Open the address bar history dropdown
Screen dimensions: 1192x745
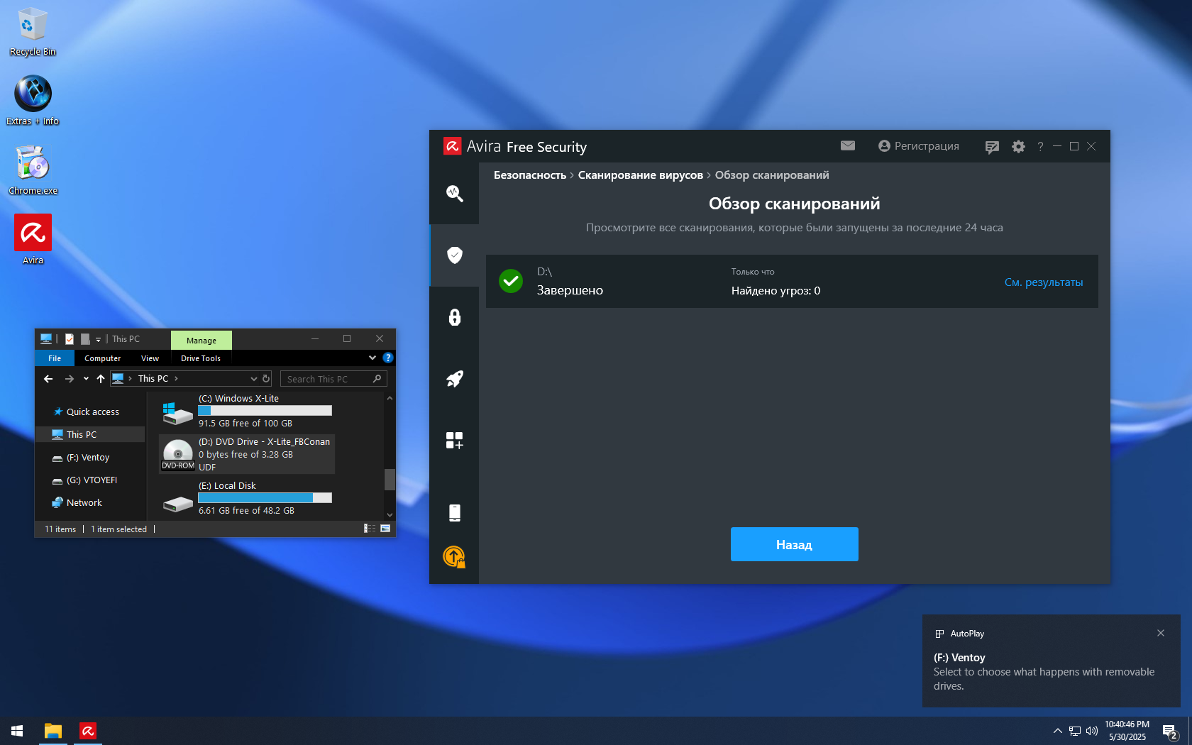click(253, 379)
